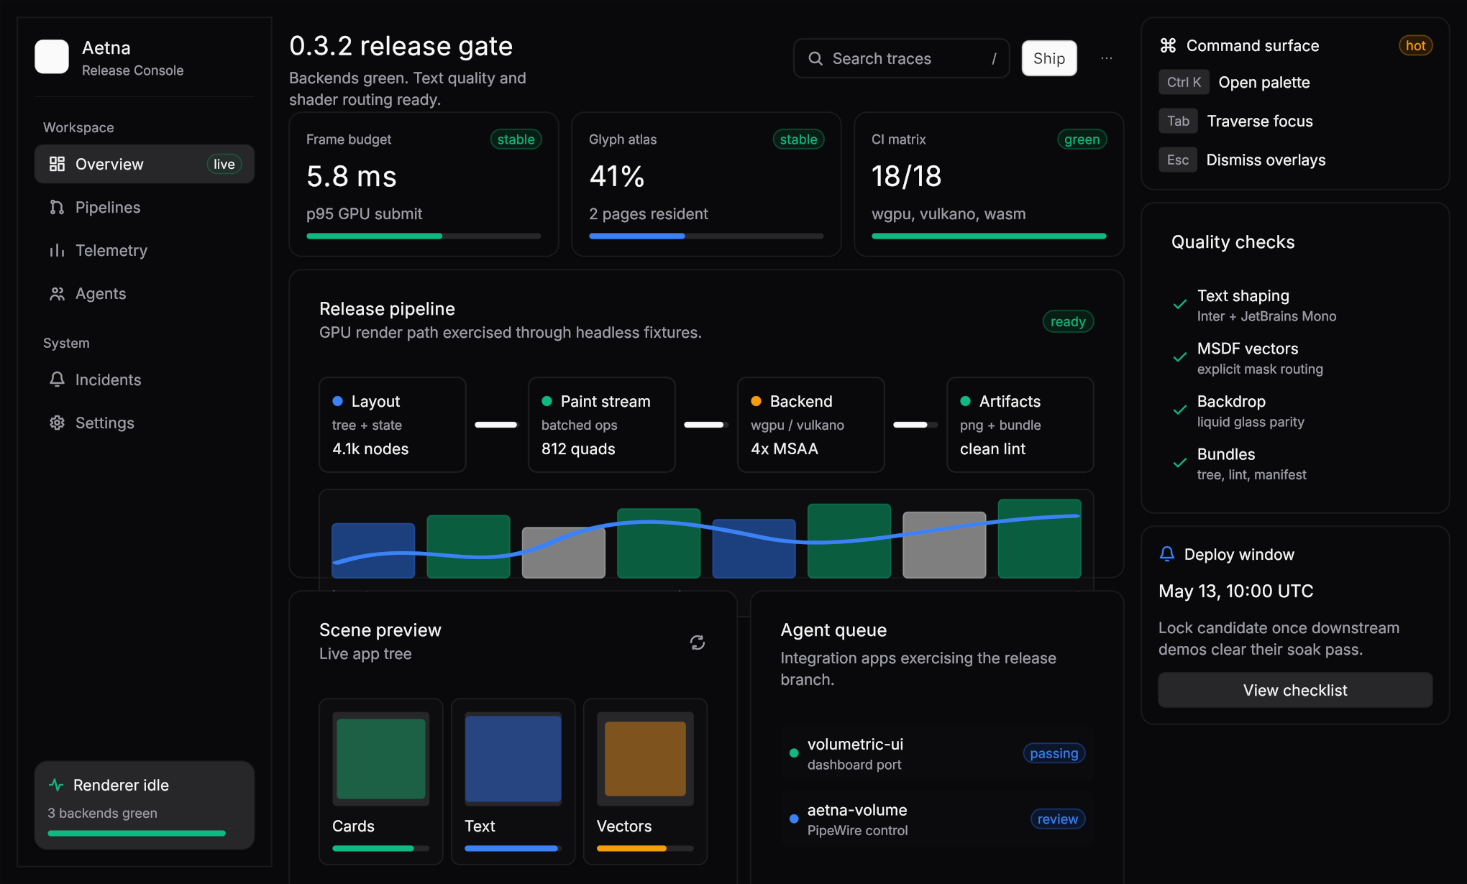Viewport: 1467px width, 884px height.
Task: Focus the Search traces field
Action: (901, 58)
